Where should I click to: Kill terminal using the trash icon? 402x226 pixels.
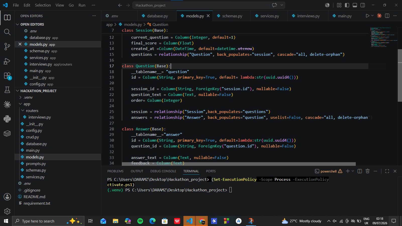(x=368, y=171)
